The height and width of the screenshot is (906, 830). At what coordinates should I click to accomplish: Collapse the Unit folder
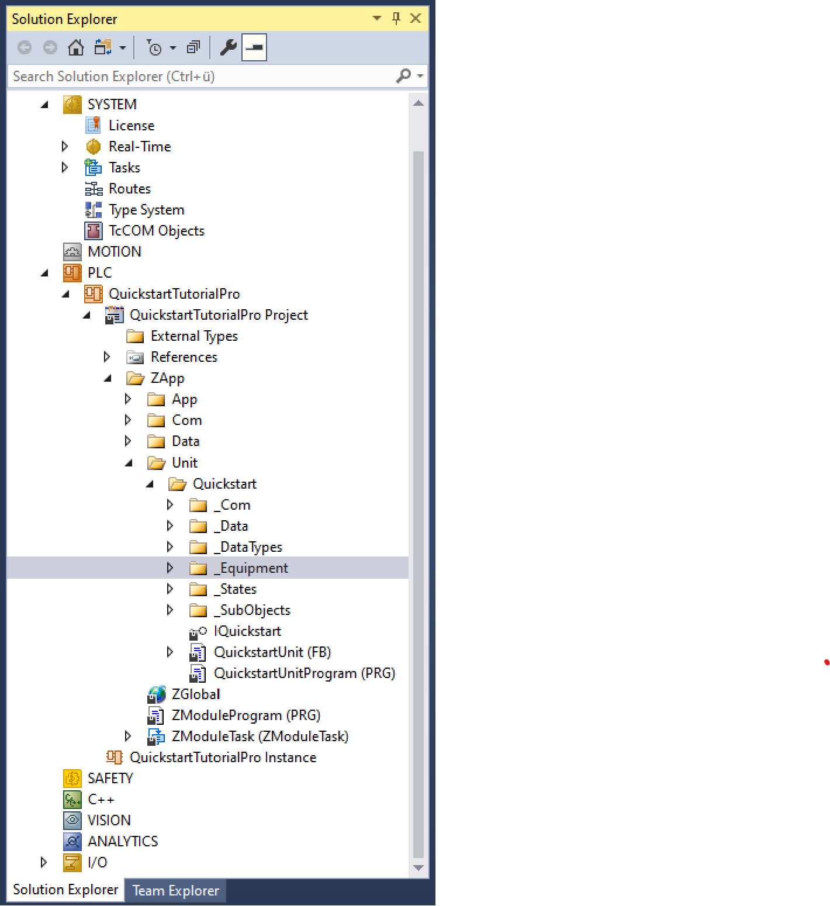129,463
